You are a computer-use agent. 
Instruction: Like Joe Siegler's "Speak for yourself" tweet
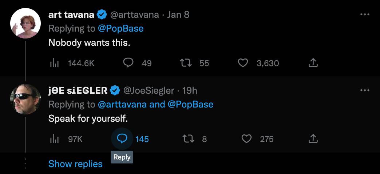click(x=247, y=139)
